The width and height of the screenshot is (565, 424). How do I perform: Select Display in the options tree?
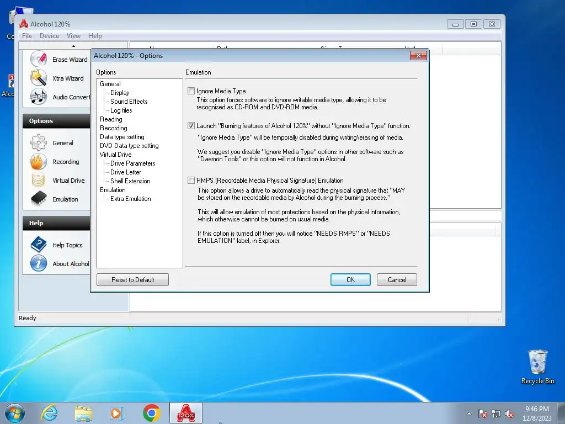[x=120, y=93]
